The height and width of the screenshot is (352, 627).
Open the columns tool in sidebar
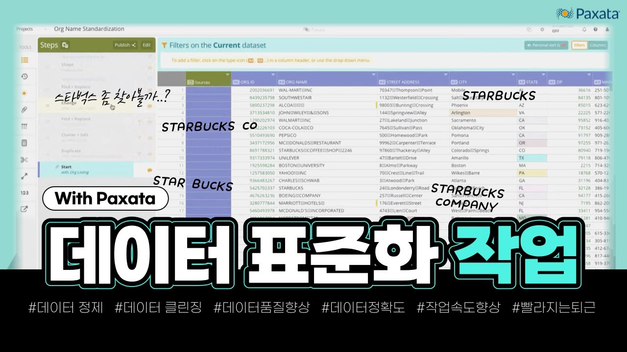pos(24,126)
